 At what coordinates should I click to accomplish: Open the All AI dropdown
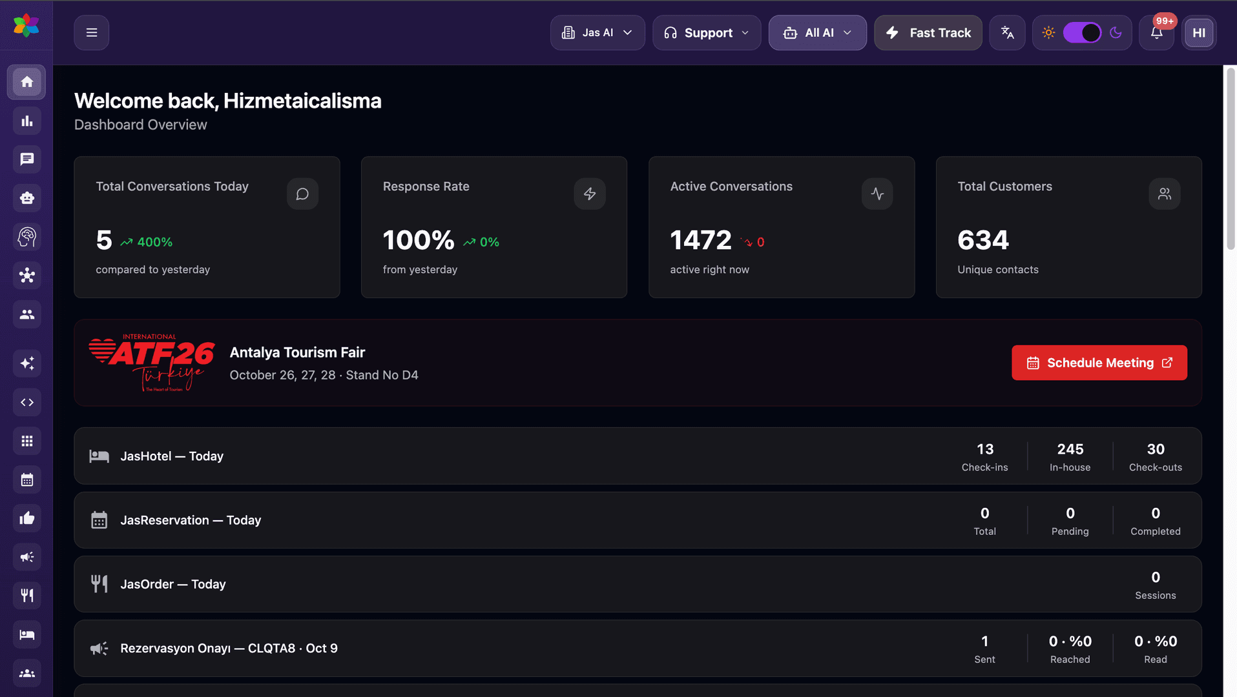click(x=818, y=33)
